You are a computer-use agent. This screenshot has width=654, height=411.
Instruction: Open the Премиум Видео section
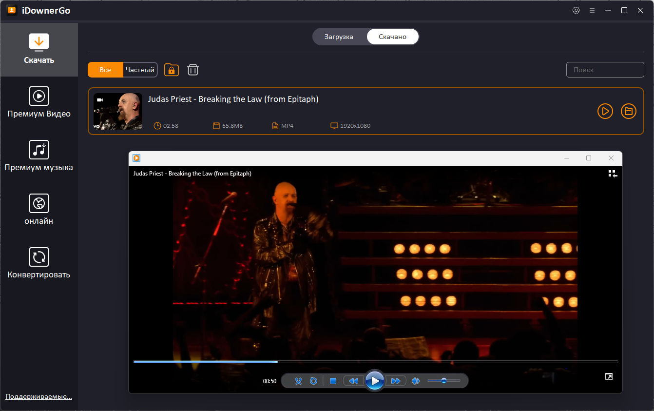(39, 102)
